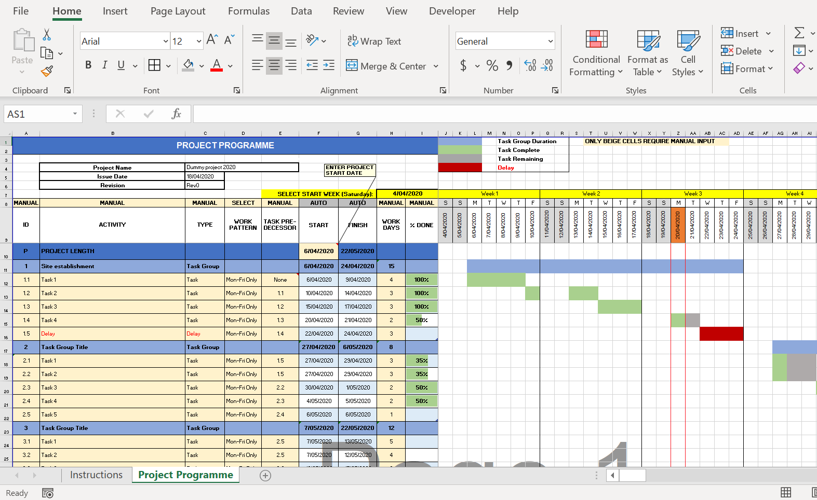Apply Comma Style format
The width and height of the screenshot is (817, 500).
pos(510,65)
